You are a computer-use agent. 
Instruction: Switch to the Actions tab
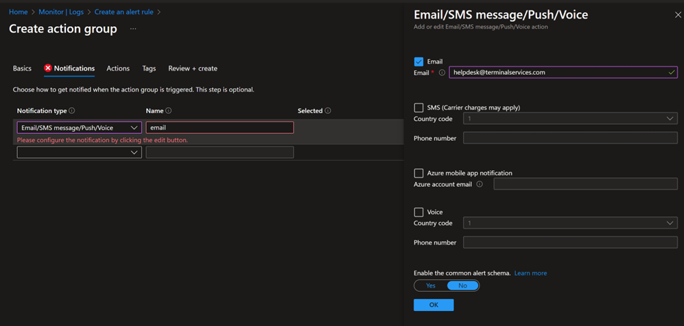pyautogui.click(x=118, y=69)
